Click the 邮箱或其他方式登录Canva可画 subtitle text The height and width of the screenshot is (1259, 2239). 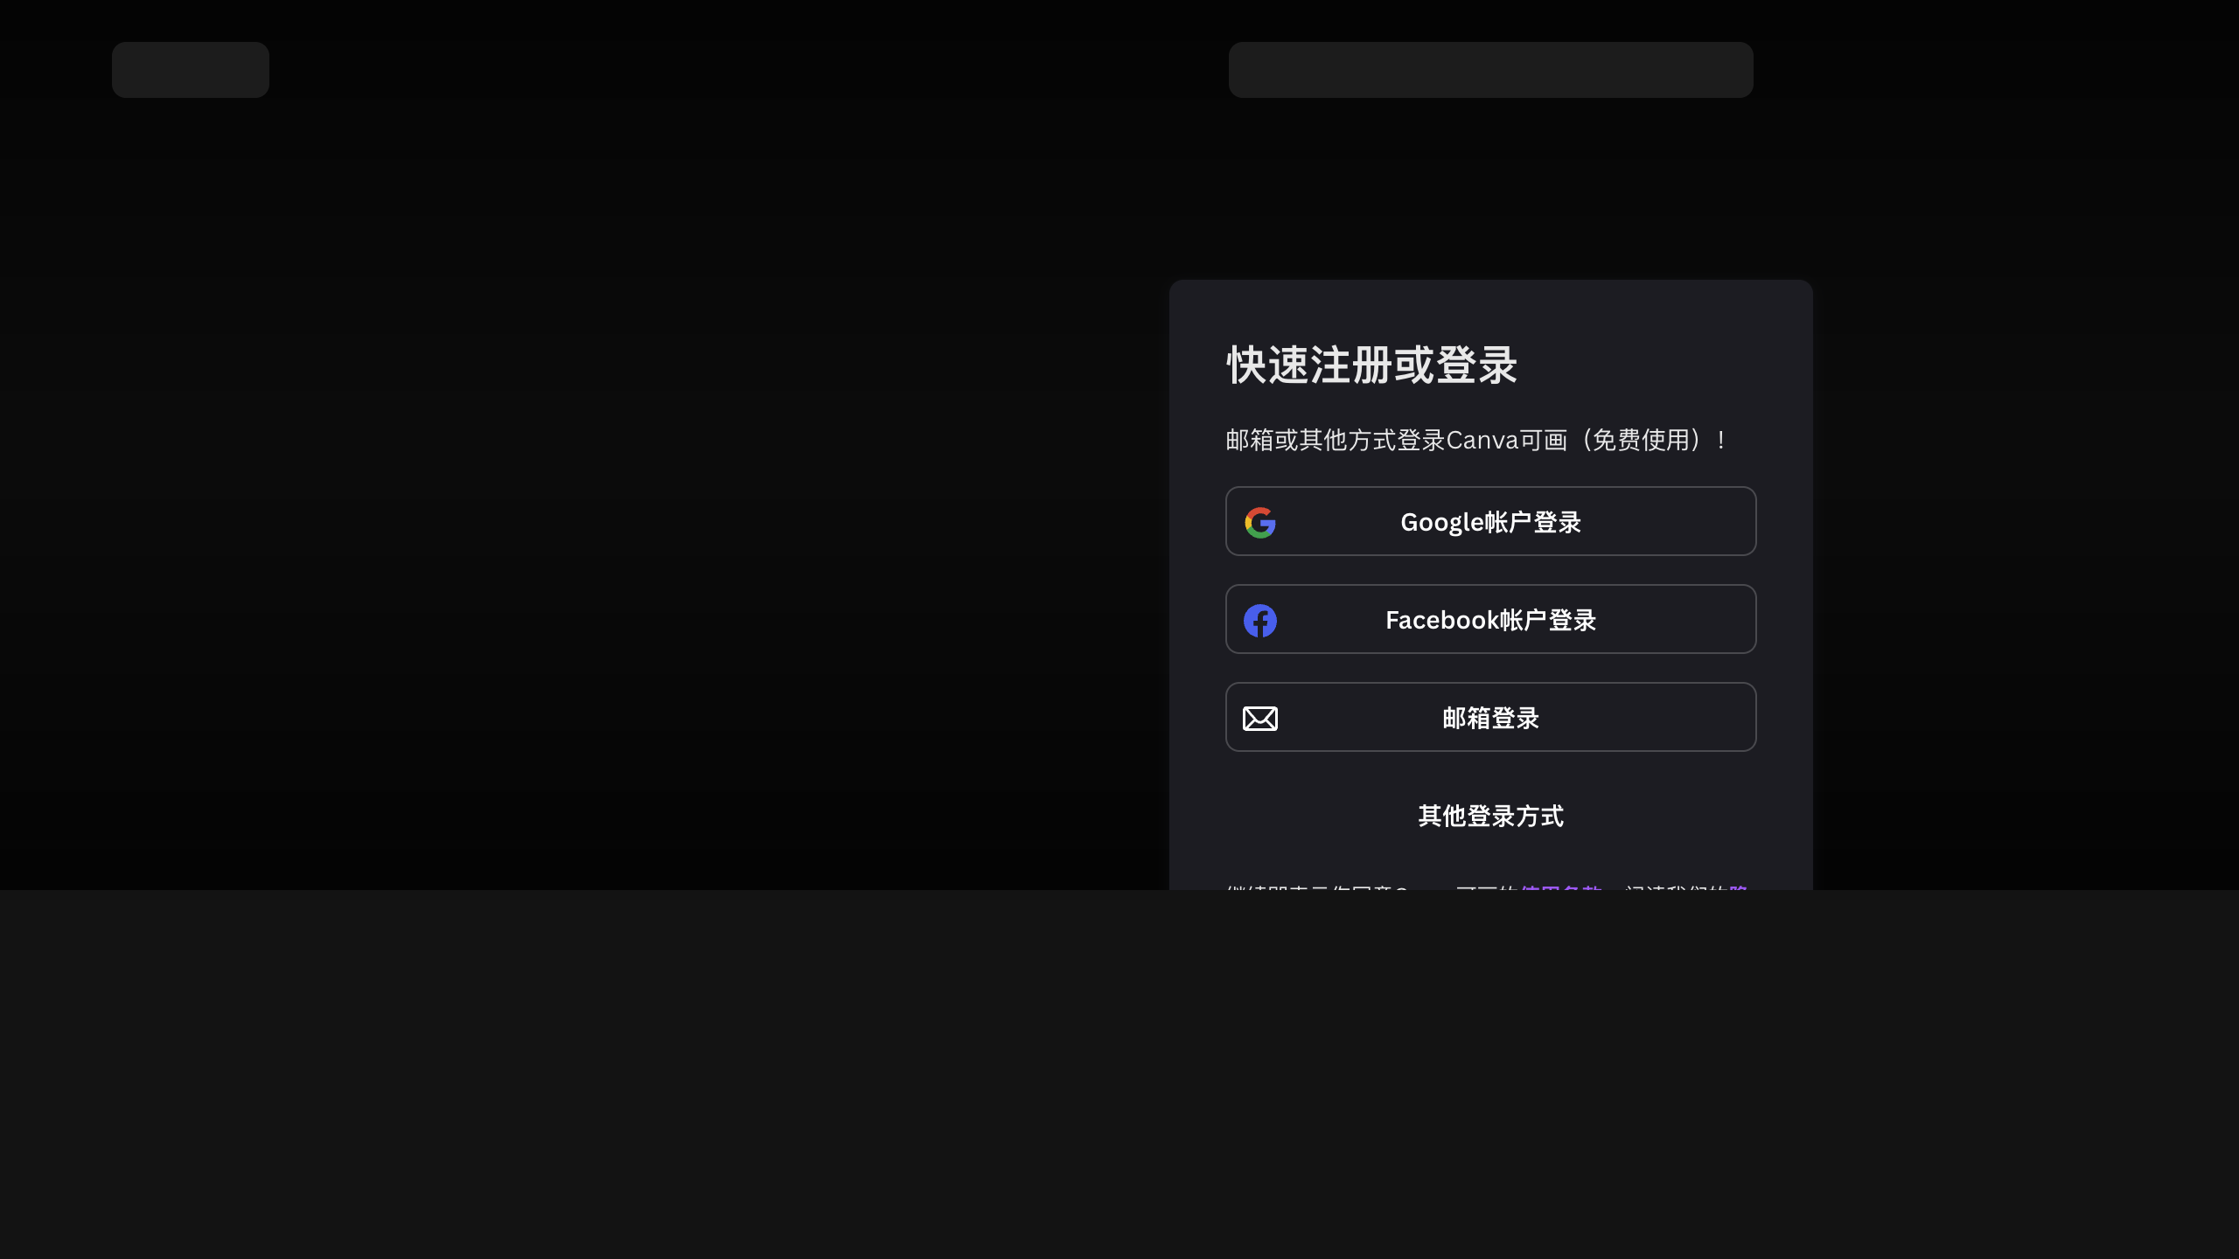tap(1476, 440)
